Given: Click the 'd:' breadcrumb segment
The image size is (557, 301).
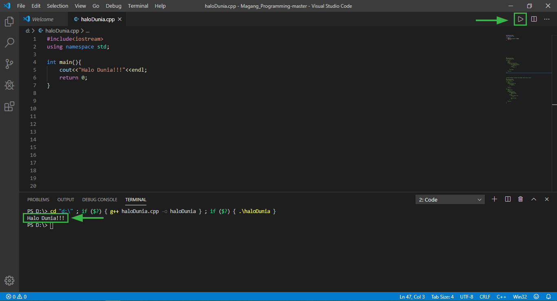Looking at the screenshot, I should click(28, 31).
